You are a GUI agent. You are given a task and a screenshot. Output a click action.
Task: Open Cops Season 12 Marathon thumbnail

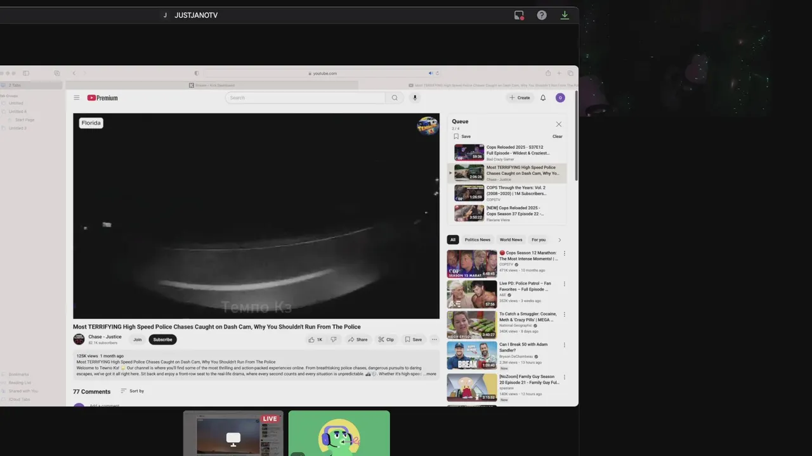pos(472,263)
